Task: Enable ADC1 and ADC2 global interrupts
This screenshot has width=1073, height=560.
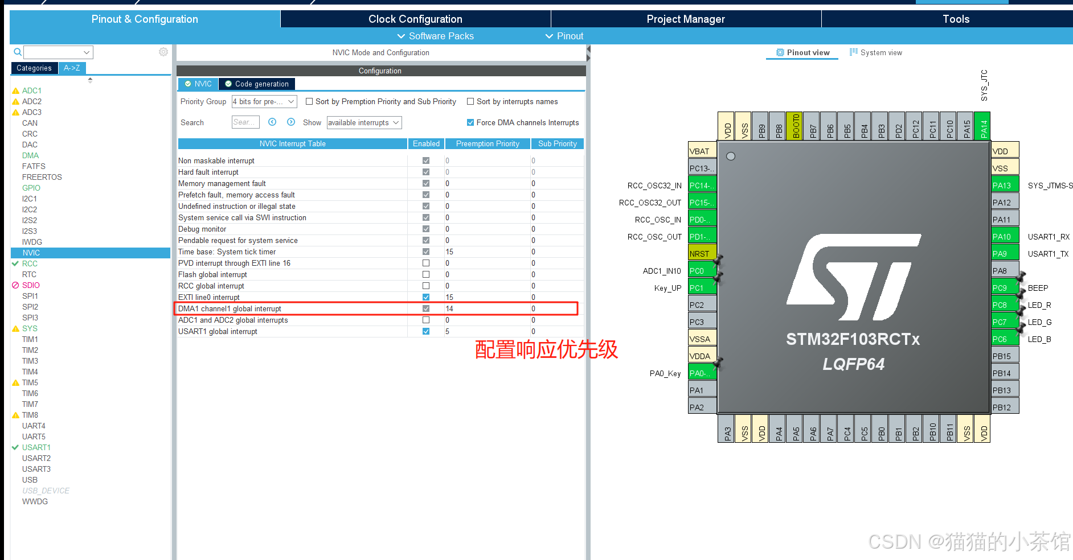Action: [x=426, y=320]
